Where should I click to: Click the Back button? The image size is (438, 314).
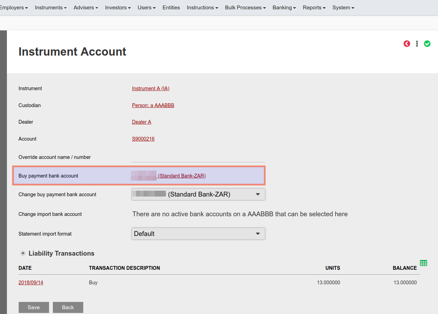pyautogui.click(x=68, y=307)
